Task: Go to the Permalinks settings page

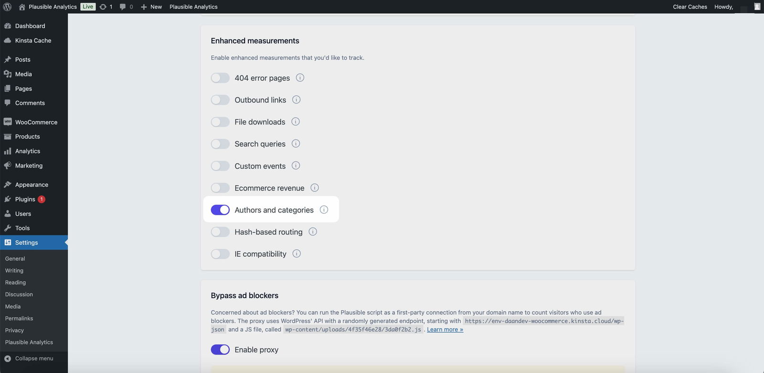Action: [x=19, y=318]
